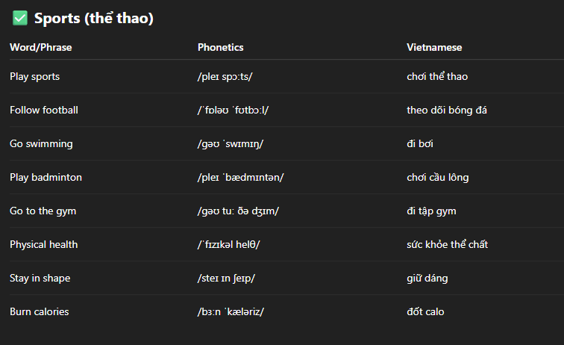Select the Follow football phrase
Image resolution: width=564 pixels, height=345 pixels.
point(44,110)
